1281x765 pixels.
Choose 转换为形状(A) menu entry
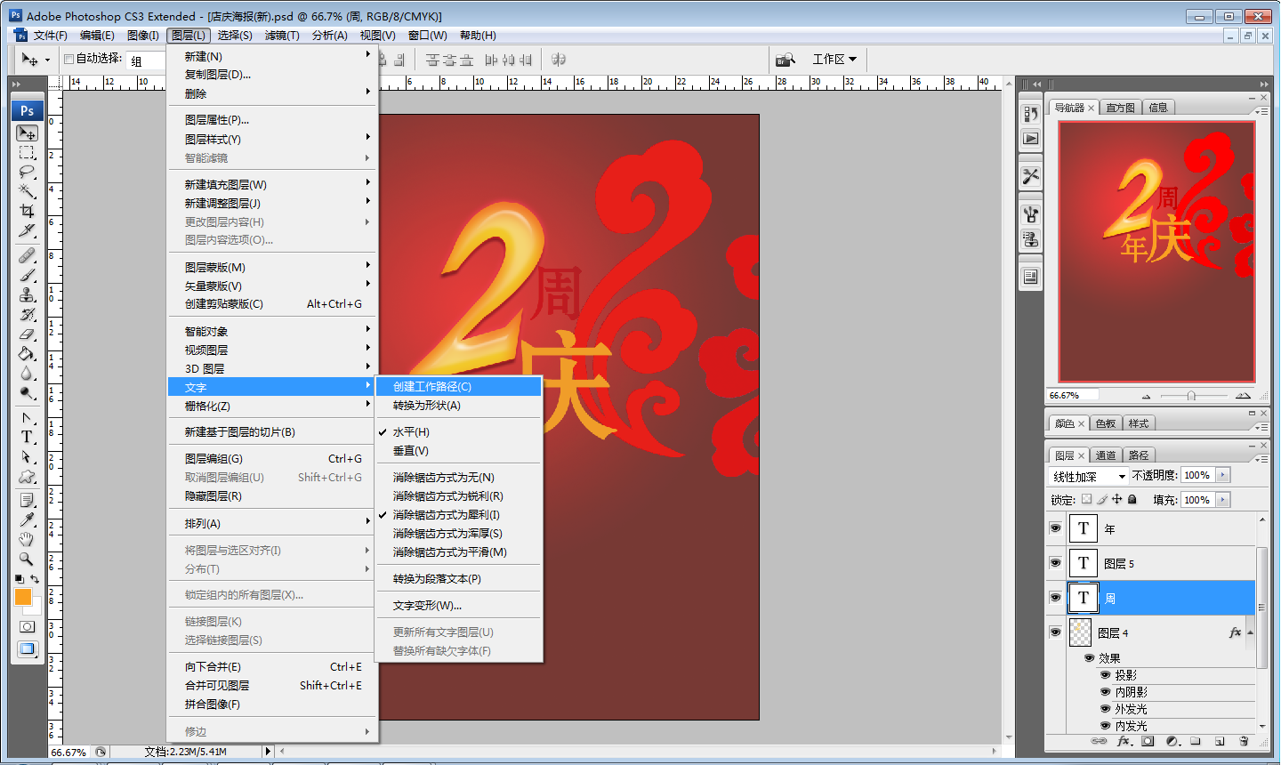click(x=459, y=406)
